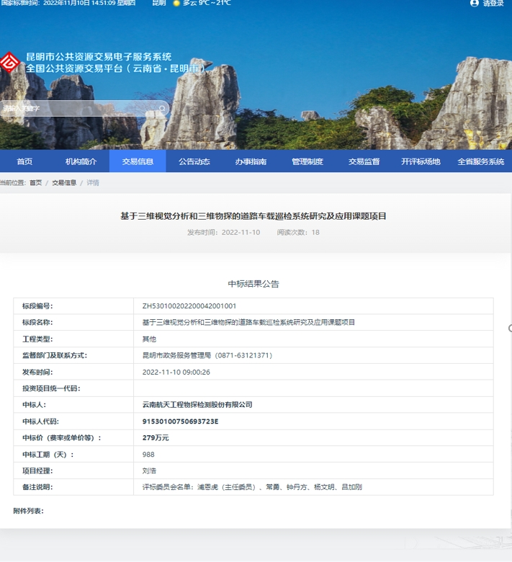Click the search magnifier icon
The height and width of the screenshot is (562, 512).
point(162,109)
